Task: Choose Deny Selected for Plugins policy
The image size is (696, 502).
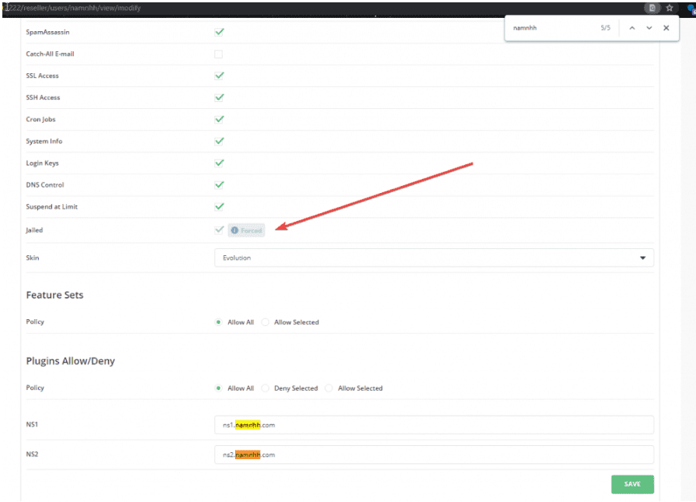Action: [266, 388]
